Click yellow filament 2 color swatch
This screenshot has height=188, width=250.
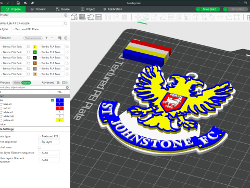tap(35, 46)
